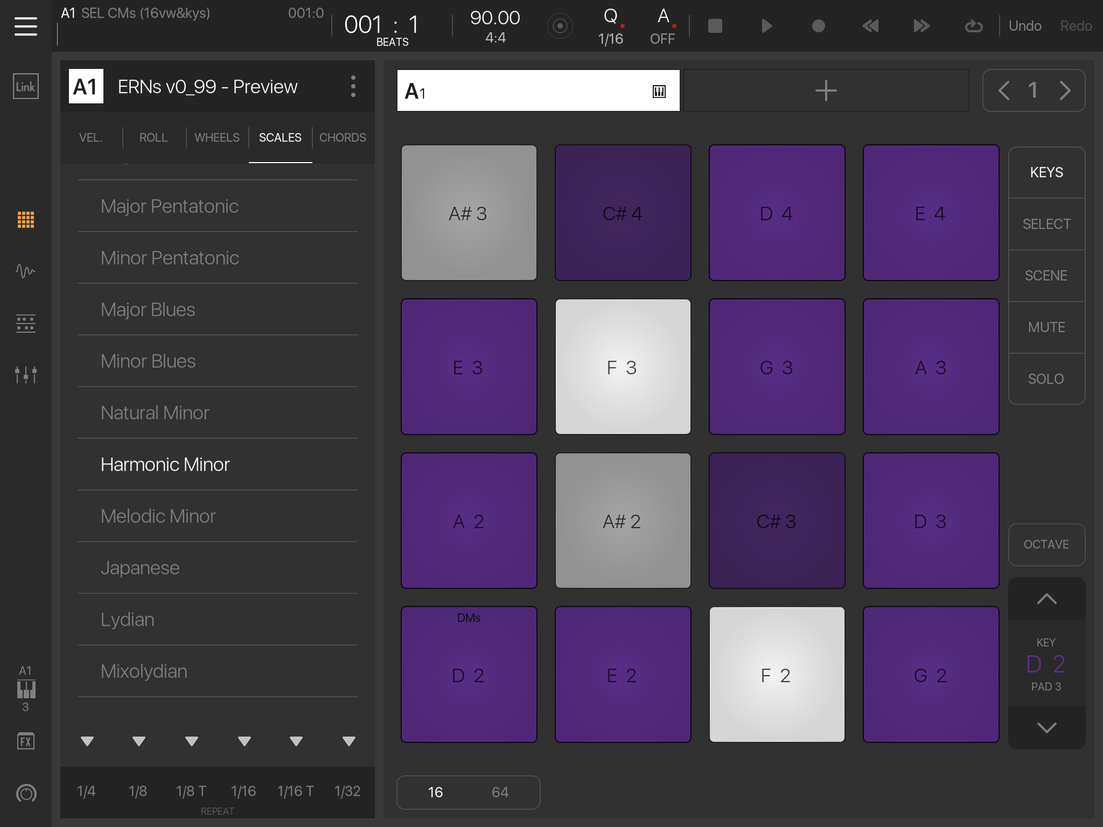
Task: Open the ERNs preset three-dot menu
Action: coord(353,86)
